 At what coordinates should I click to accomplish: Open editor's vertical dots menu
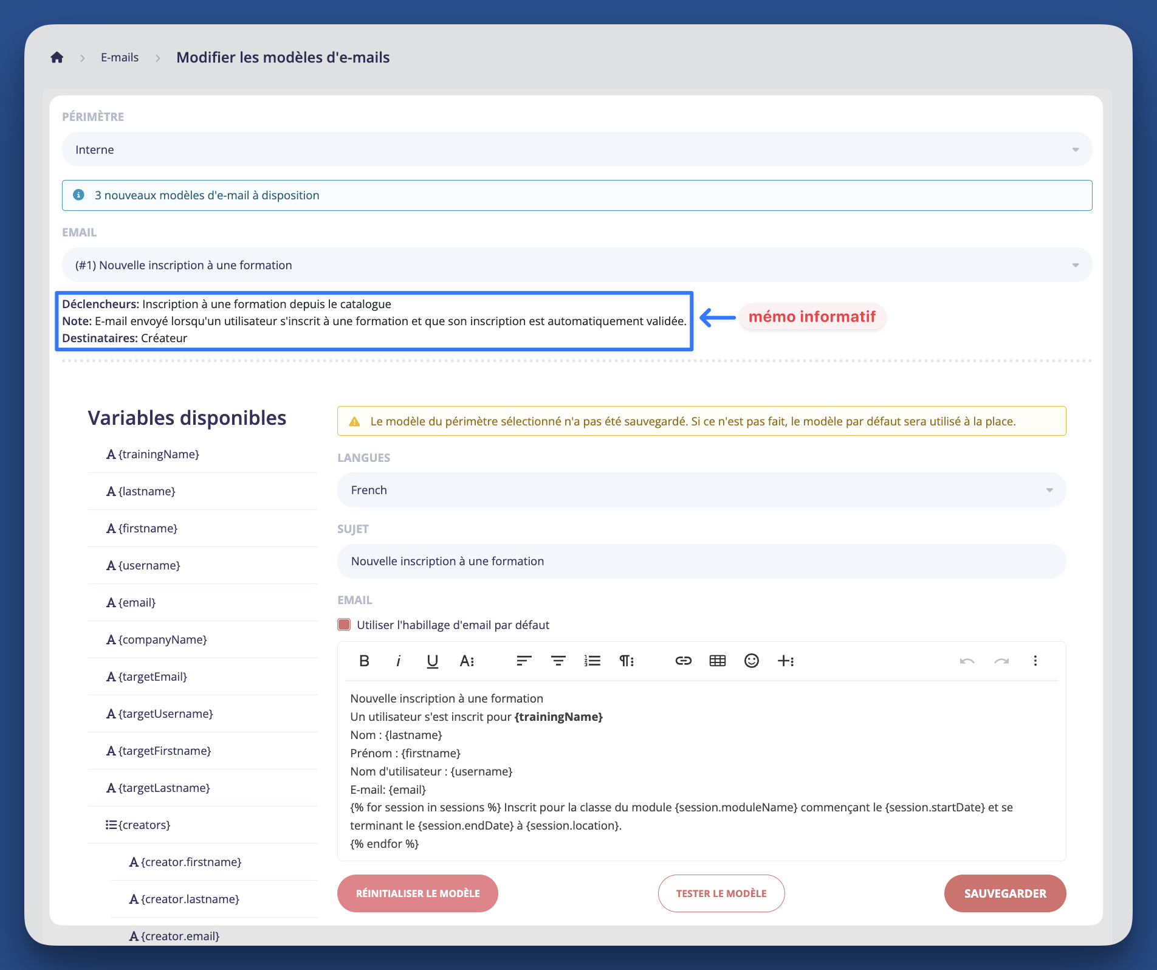1035,661
